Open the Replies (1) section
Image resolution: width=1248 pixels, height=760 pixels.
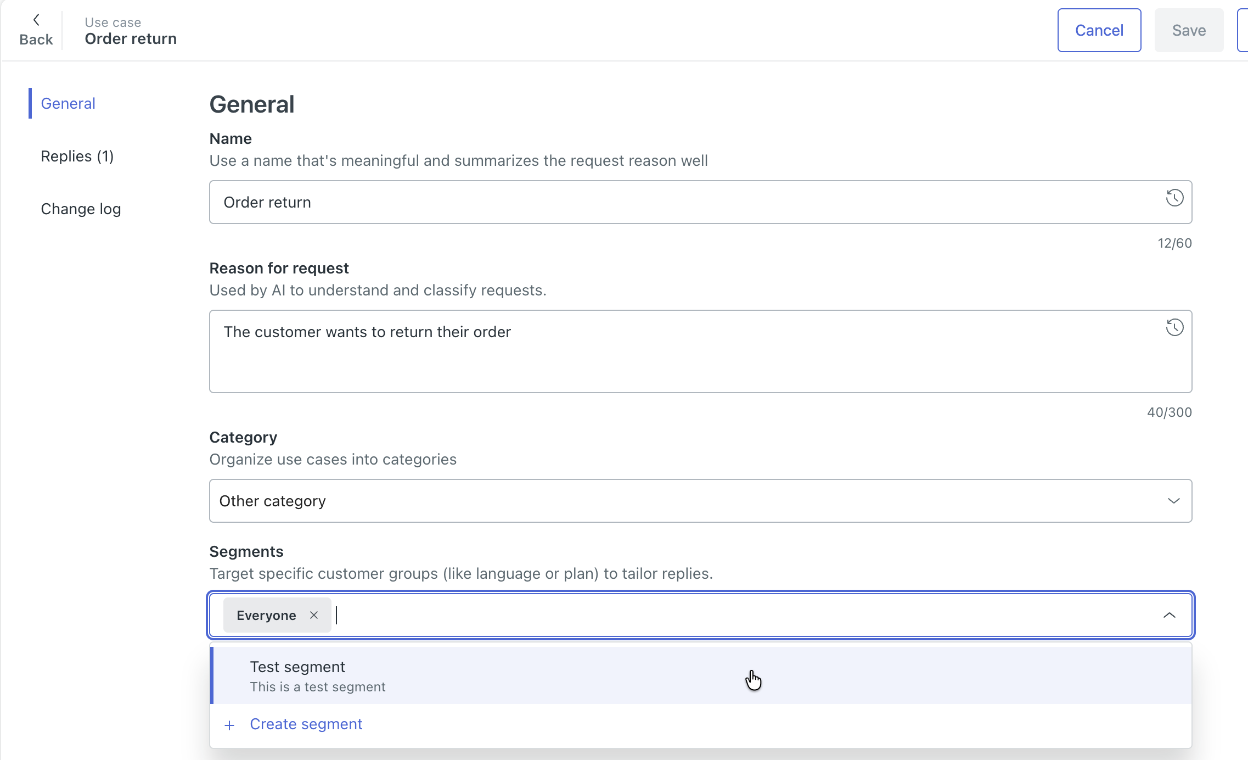click(x=77, y=156)
